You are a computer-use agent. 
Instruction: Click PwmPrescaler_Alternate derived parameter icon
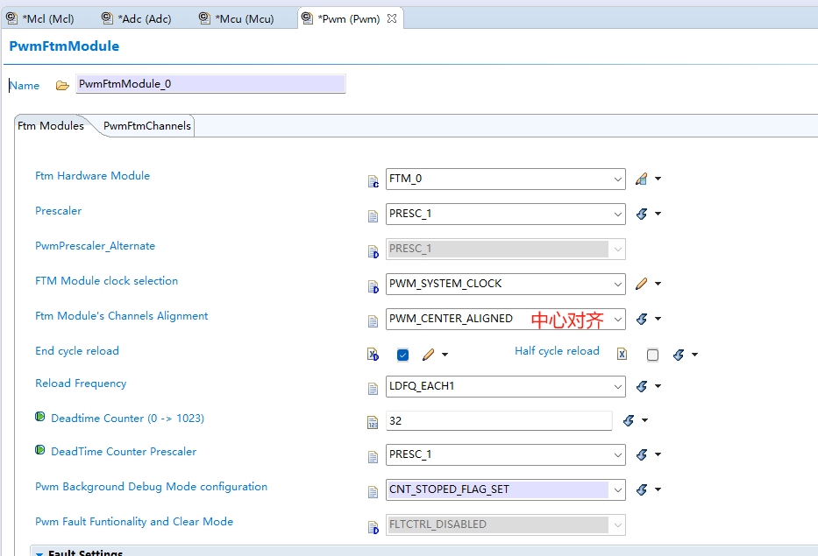coord(373,251)
